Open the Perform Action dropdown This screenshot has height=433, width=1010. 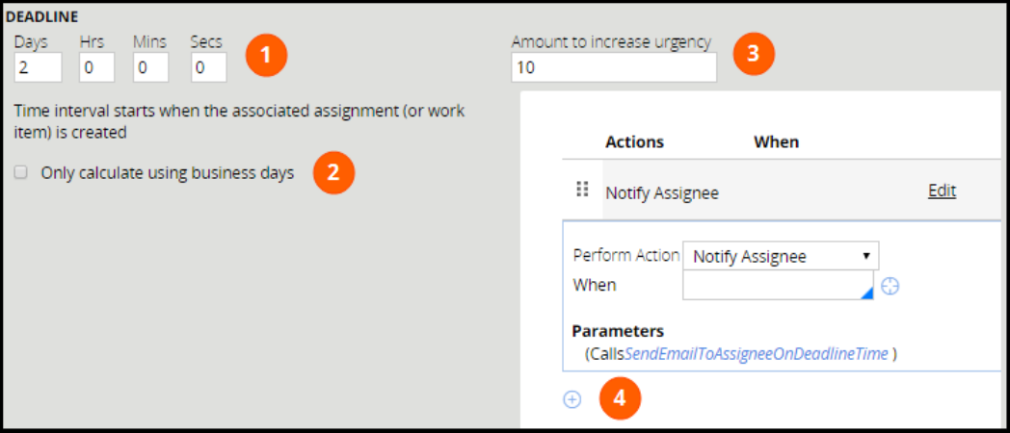pos(781,256)
